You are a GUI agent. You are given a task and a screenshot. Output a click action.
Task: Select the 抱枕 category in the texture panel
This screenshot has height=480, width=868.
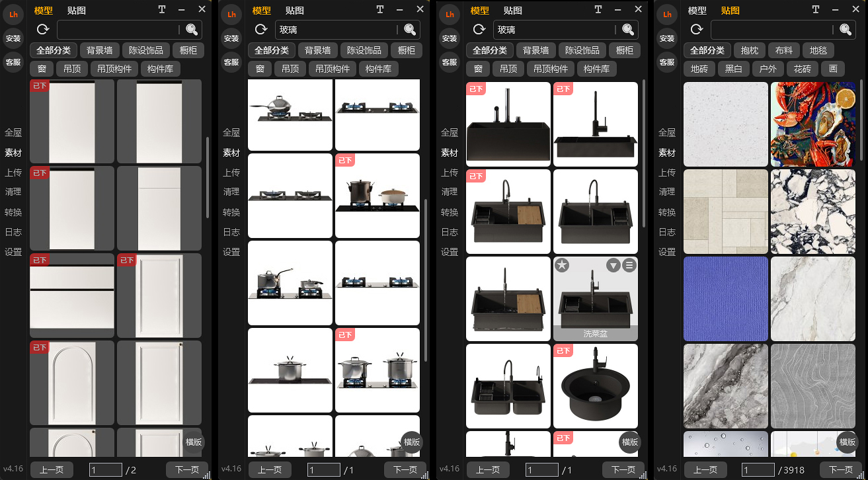tap(750, 50)
